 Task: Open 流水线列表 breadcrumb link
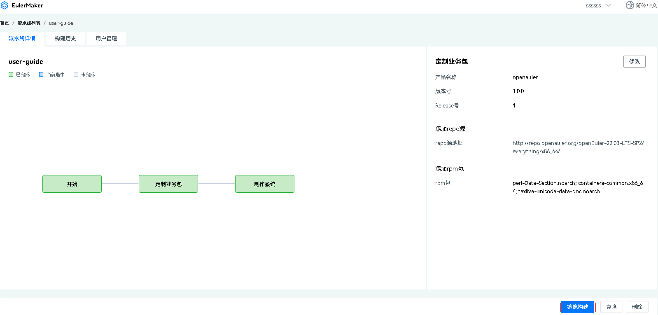[x=29, y=23]
